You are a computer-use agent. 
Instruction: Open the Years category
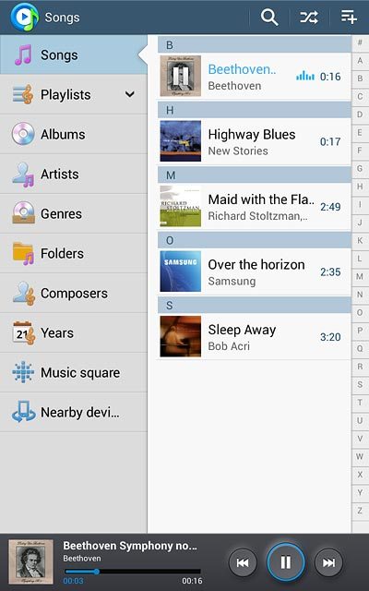point(74,332)
